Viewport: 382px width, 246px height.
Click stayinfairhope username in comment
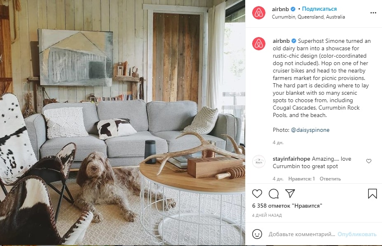(291, 159)
